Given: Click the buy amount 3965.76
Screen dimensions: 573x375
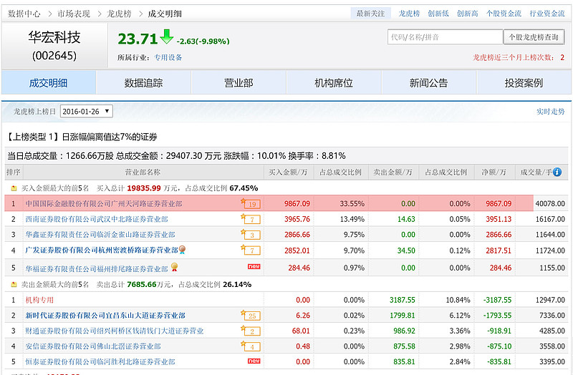Looking at the screenshot, I should [x=297, y=219].
